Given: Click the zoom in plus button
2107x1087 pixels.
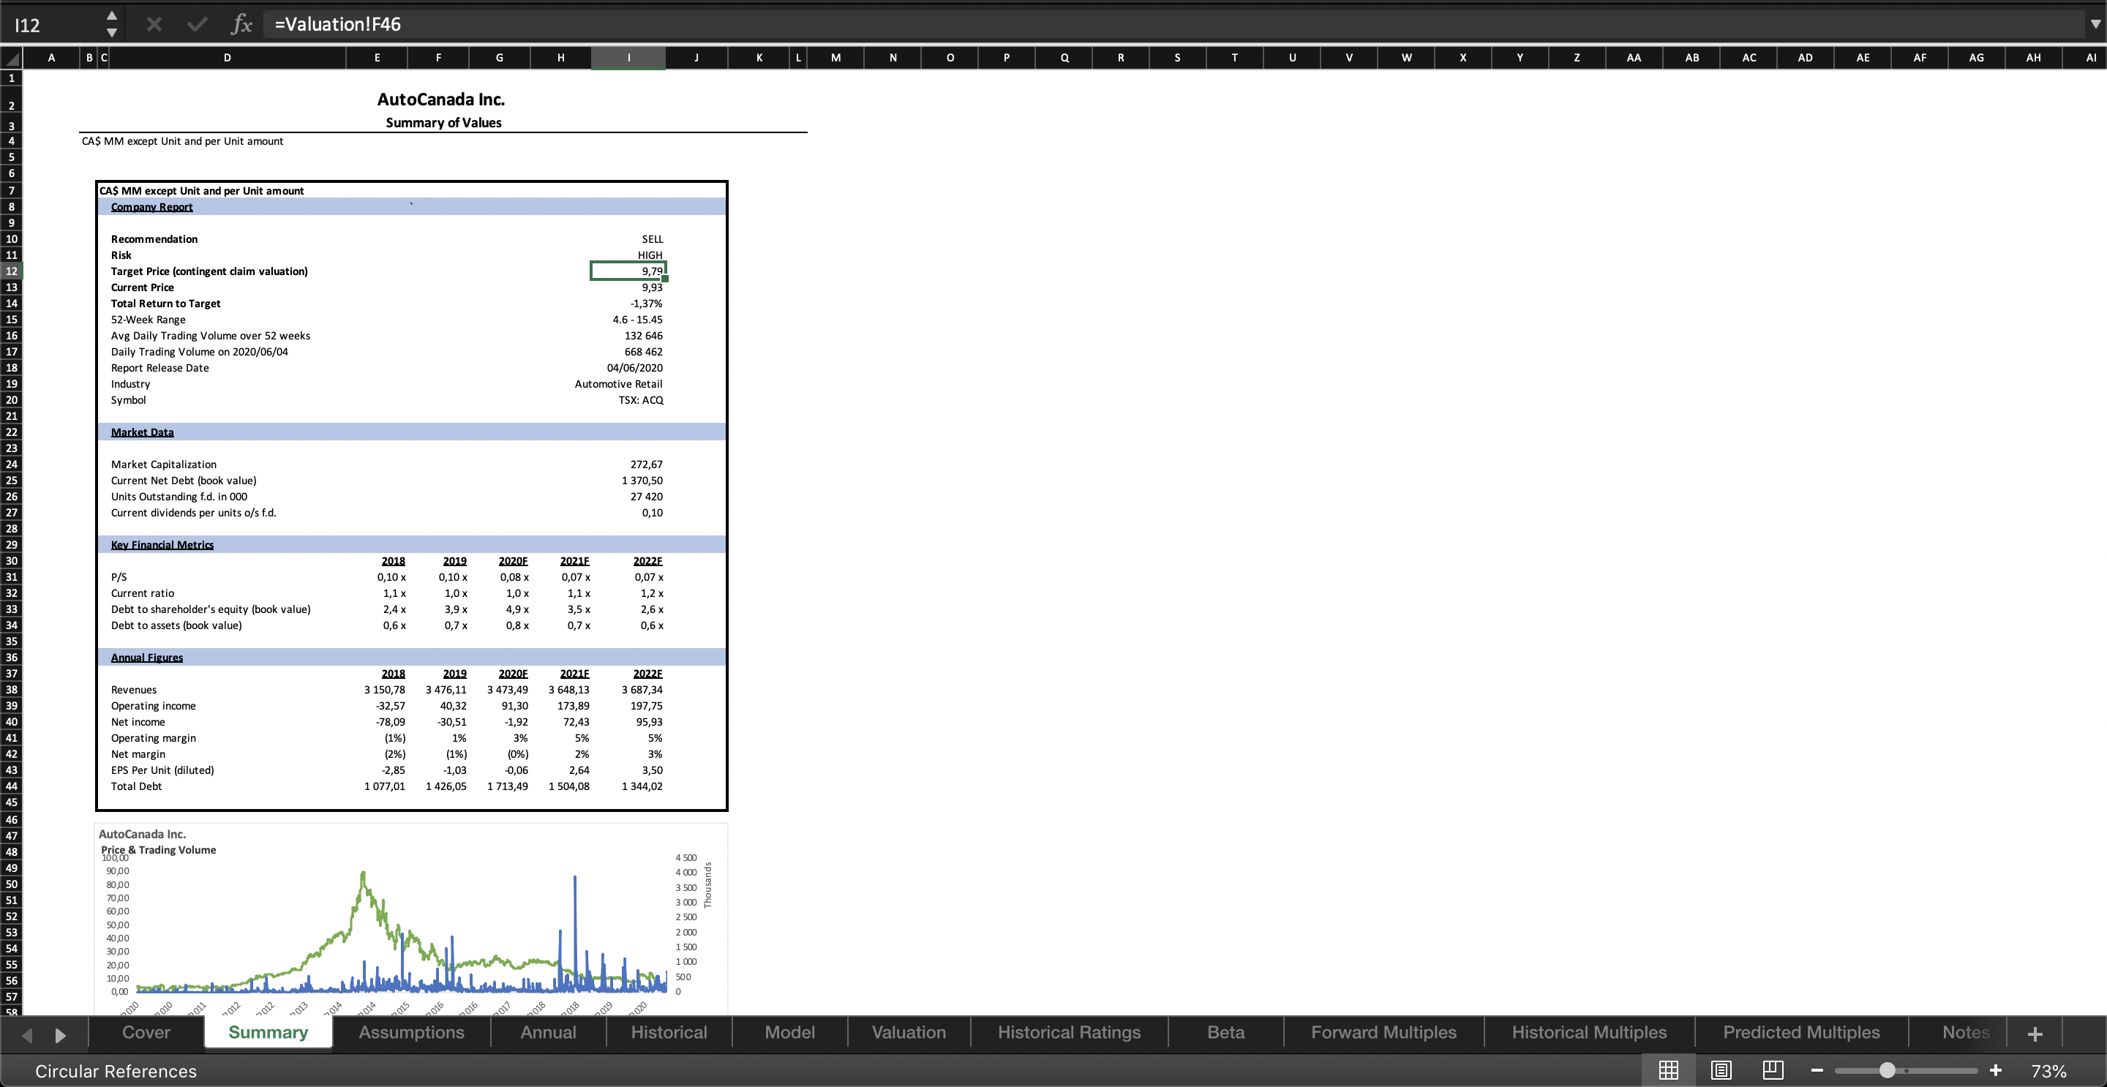Looking at the screenshot, I should tap(1996, 1071).
